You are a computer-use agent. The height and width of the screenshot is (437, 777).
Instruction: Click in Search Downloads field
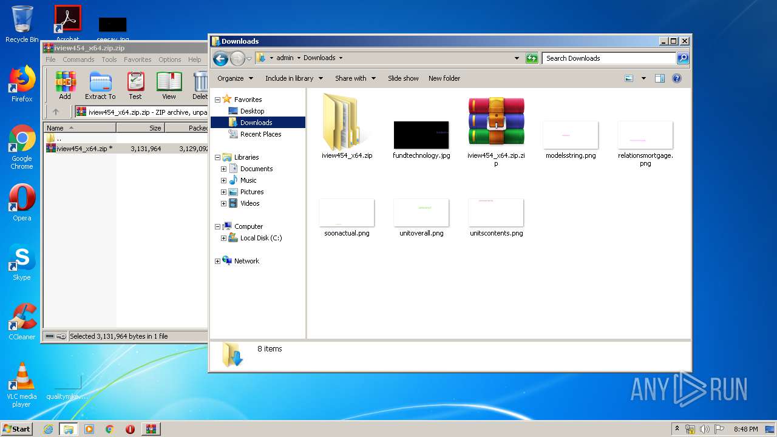609,58
